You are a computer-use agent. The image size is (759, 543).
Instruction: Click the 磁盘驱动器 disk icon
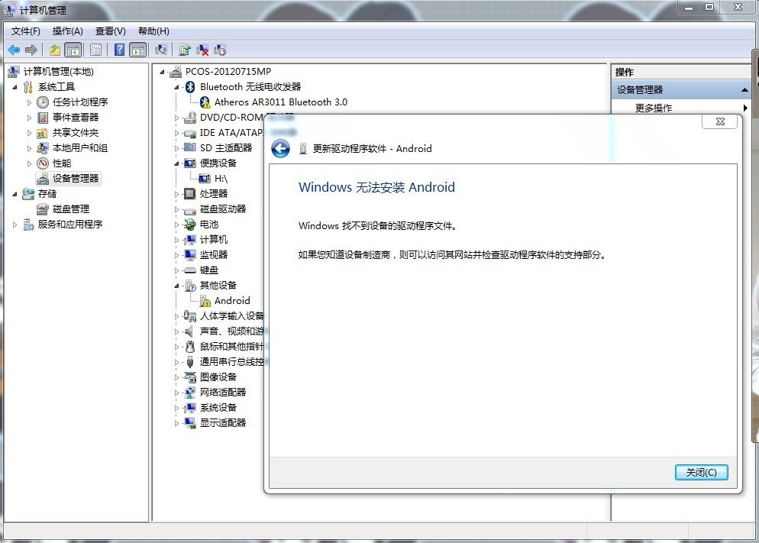(x=190, y=209)
